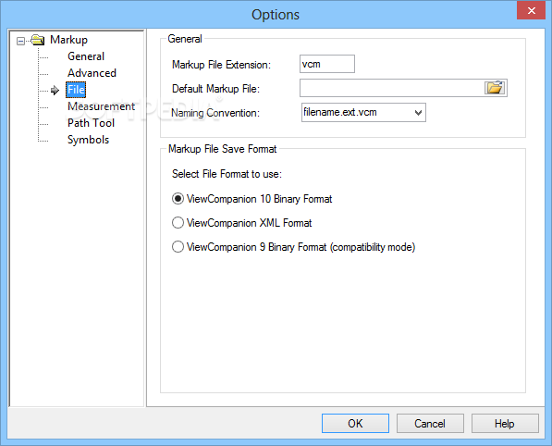The width and height of the screenshot is (552, 446).
Task: Click the browse folder icon for Default Markup File
Action: click(x=495, y=88)
